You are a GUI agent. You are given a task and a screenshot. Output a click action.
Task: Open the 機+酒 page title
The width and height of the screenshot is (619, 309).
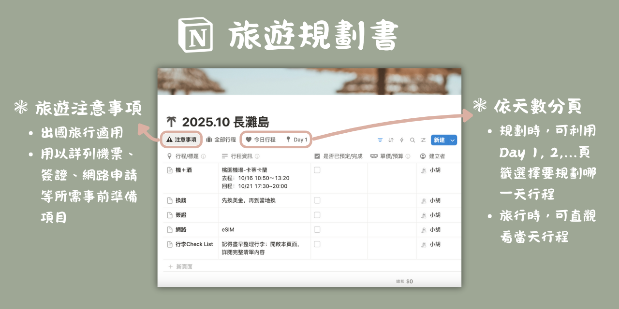tap(185, 170)
